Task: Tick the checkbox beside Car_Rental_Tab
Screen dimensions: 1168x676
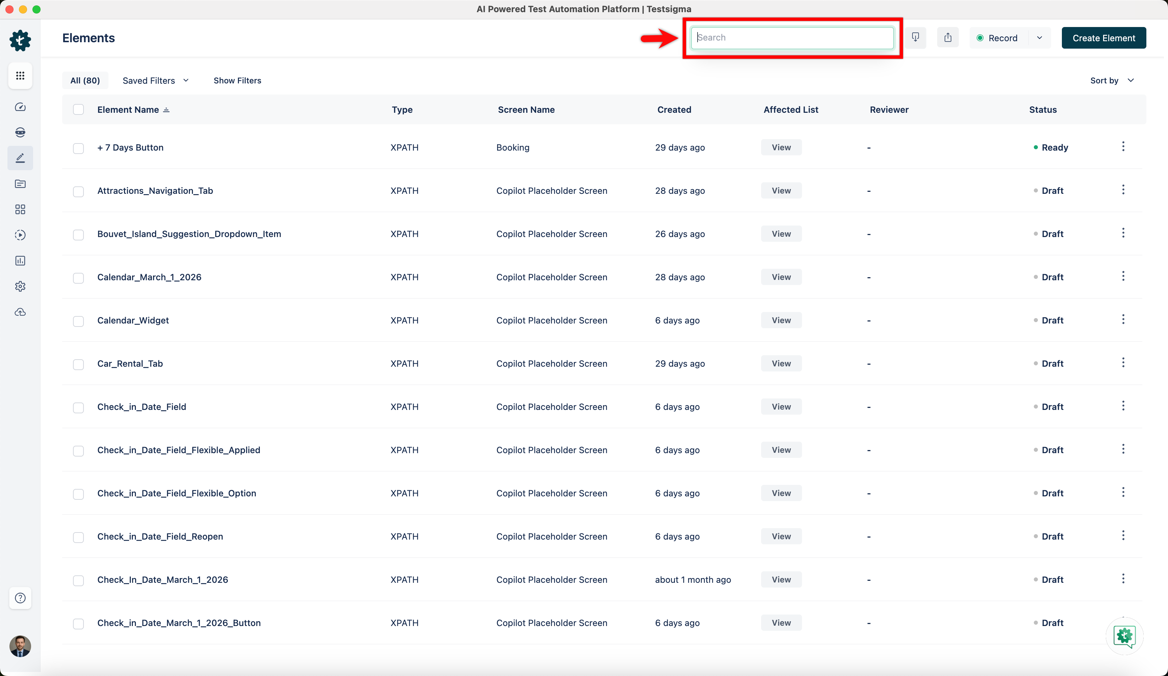Action: click(x=79, y=364)
